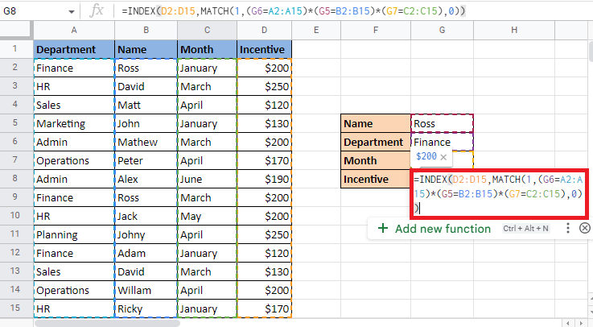Screen dimensions: 593x327
Task: Select column D header
Action: click(265, 31)
